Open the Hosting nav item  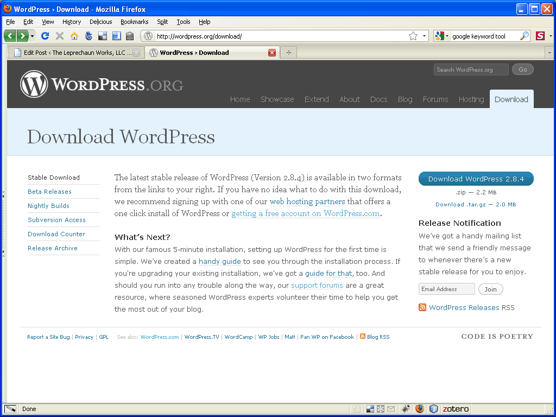click(471, 100)
